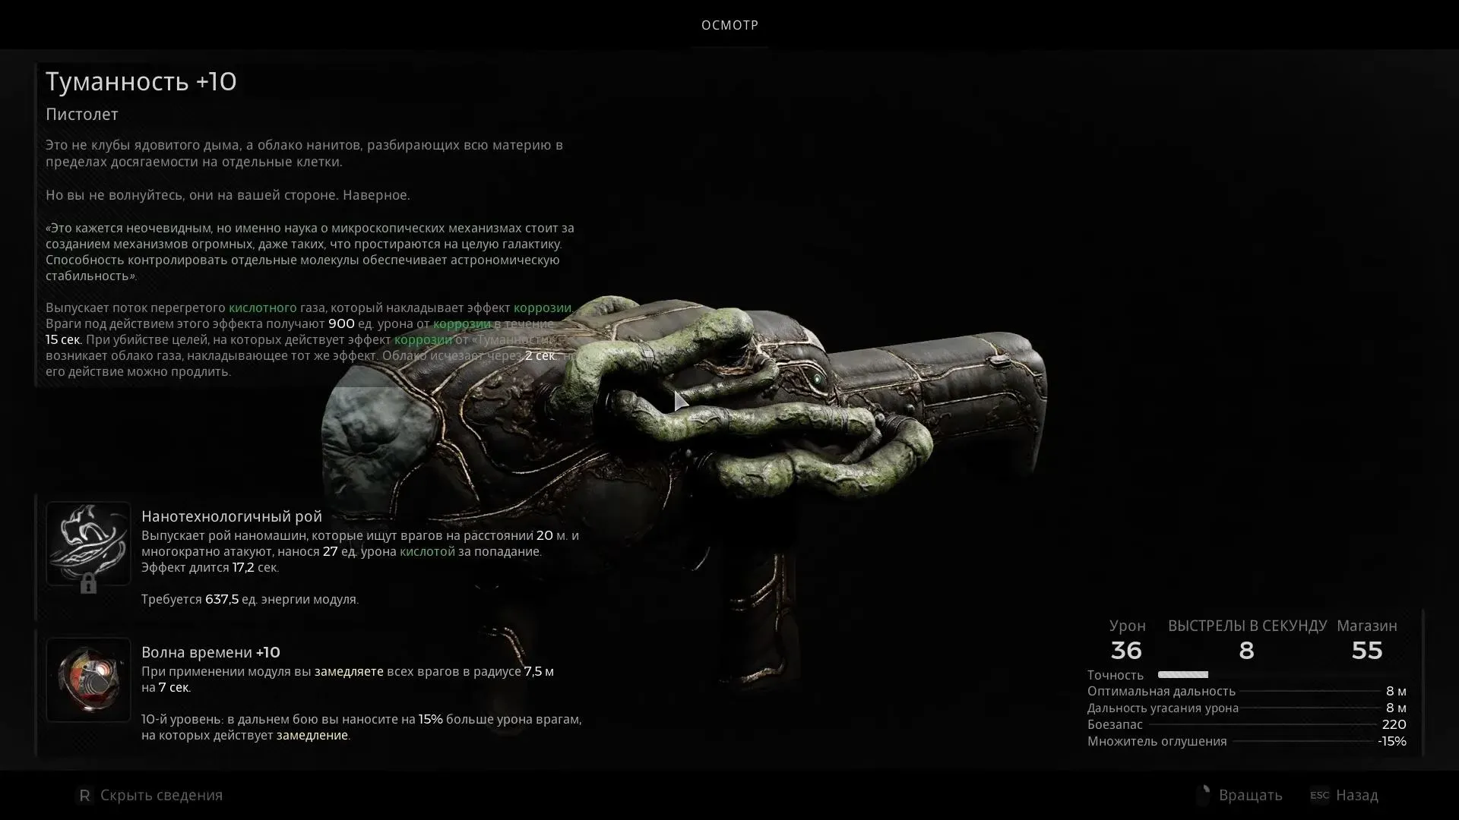Click the 900 damage value in description
The width and height of the screenshot is (1459, 820).
pos(341,323)
